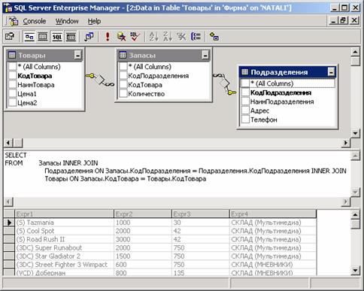This screenshot has height=291, width=364.
Task: Click the diagram pane scroll left arrow
Action: [8, 143]
